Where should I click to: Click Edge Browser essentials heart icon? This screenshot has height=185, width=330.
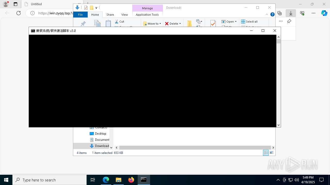coord(302,13)
